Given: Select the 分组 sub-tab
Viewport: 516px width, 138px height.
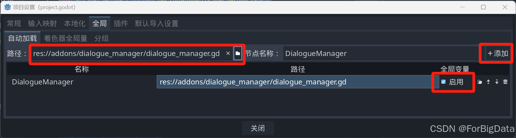Looking at the screenshot, I should coord(101,38).
